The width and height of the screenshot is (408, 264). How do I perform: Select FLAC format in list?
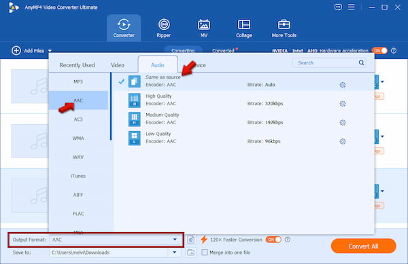point(78,214)
